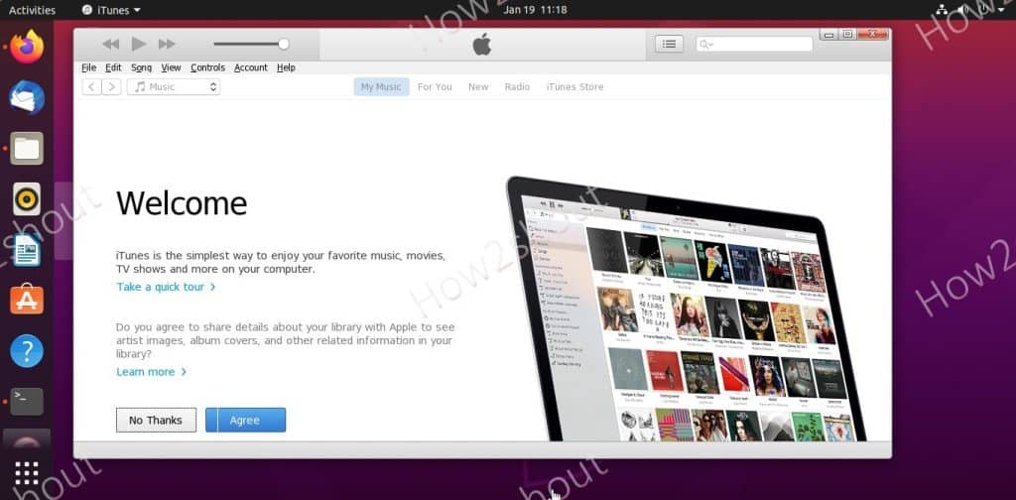Image resolution: width=1016 pixels, height=500 pixels.
Task: Open the Song menu
Action: pos(141,67)
